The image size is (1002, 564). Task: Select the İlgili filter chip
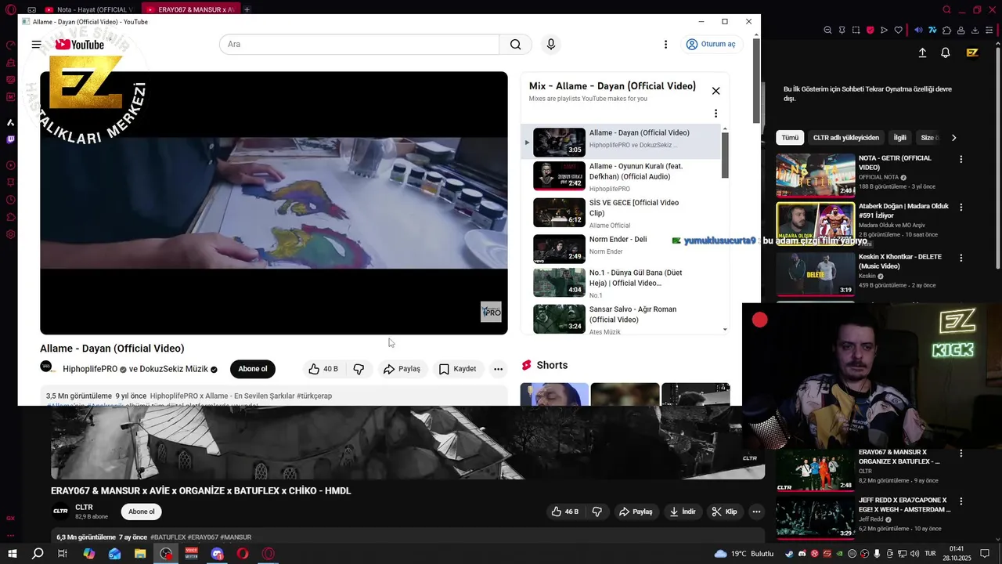(x=900, y=138)
